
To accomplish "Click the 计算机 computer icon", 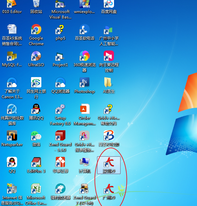I will tap(85, 162).
